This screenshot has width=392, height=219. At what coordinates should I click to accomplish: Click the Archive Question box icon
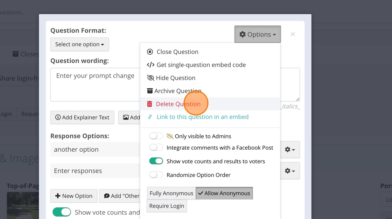(x=150, y=91)
